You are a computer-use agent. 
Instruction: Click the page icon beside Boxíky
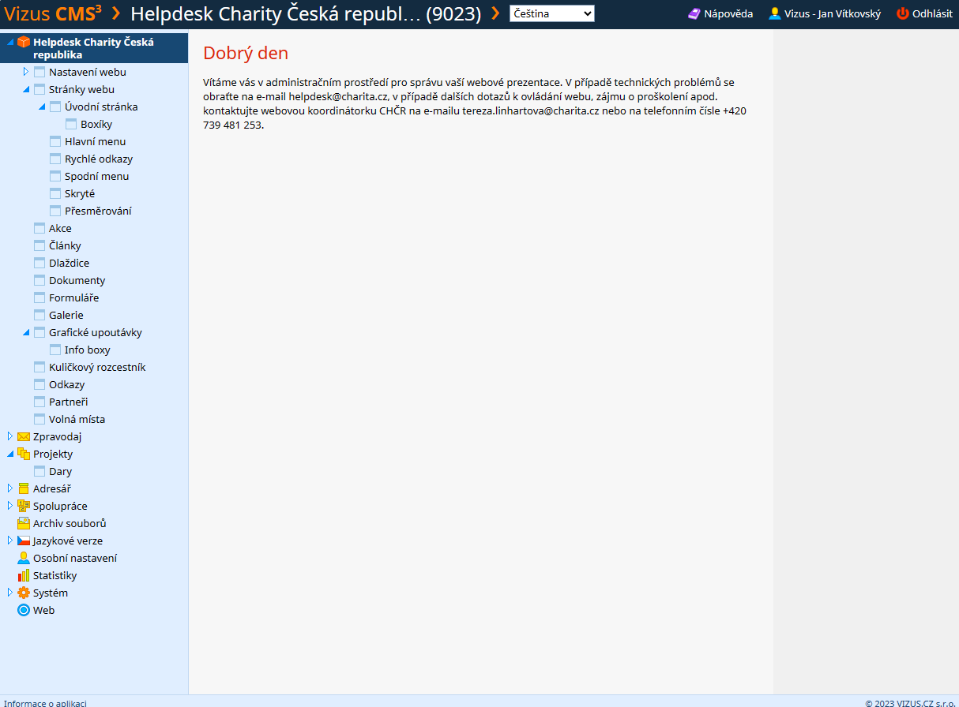(x=71, y=124)
